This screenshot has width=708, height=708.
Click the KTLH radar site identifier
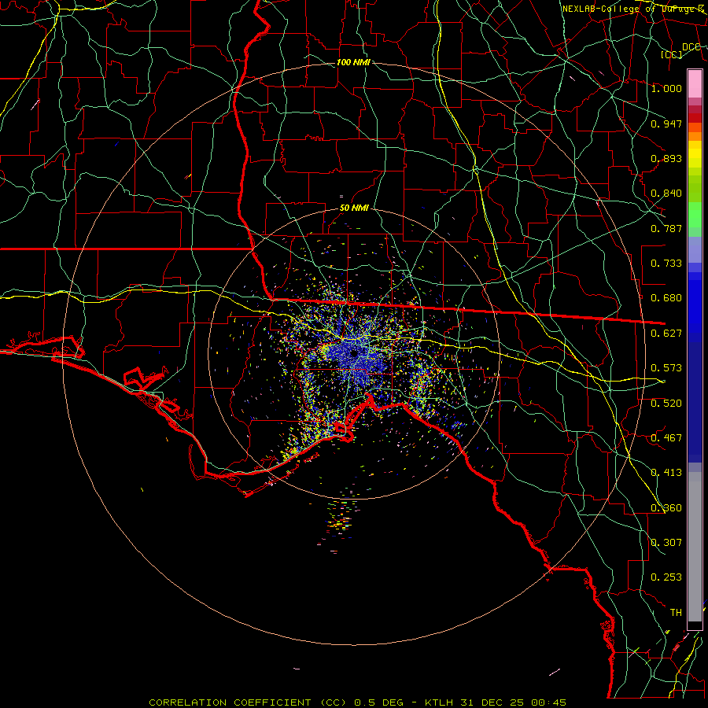[440, 702]
